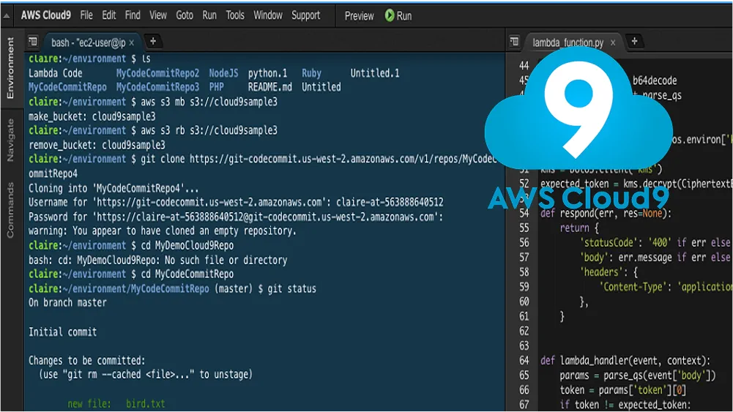Open the Goto menu

coord(185,15)
